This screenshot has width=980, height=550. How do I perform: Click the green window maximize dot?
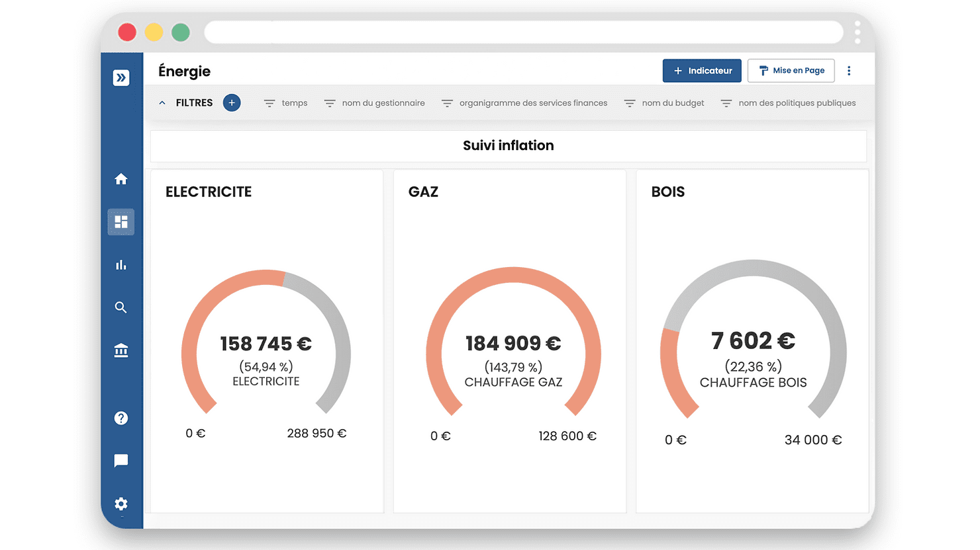point(181,32)
